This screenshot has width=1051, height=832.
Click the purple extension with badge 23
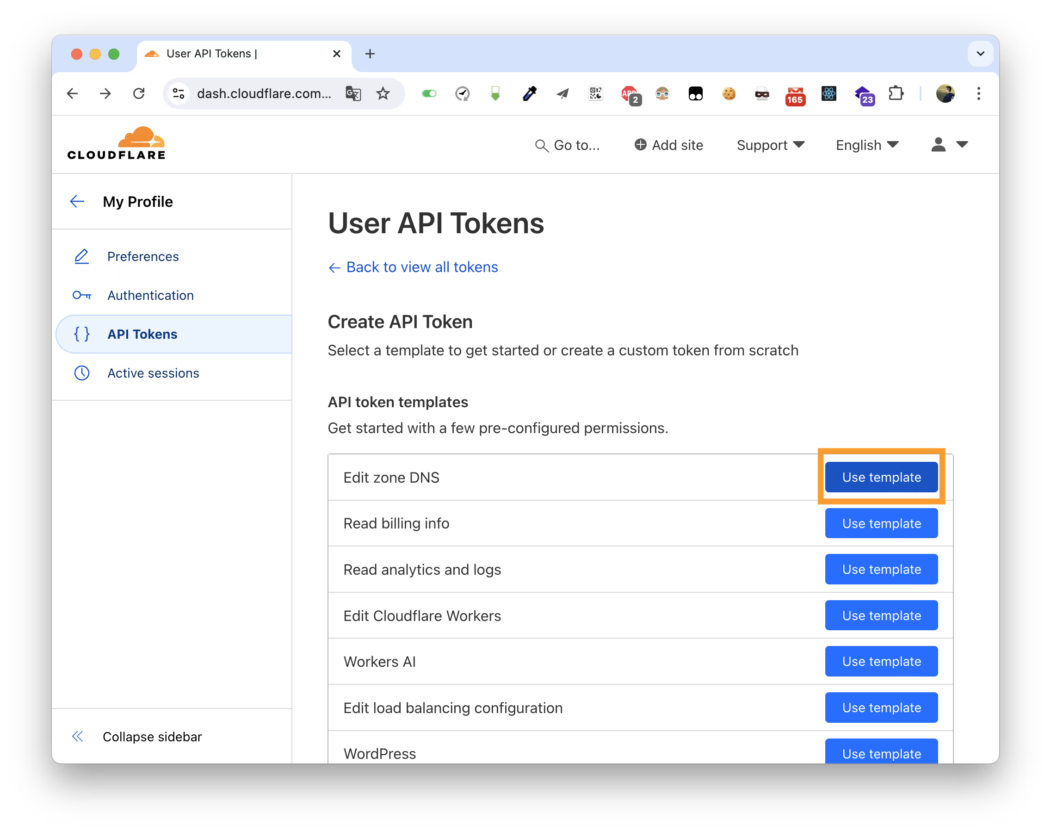pyautogui.click(x=864, y=95)
